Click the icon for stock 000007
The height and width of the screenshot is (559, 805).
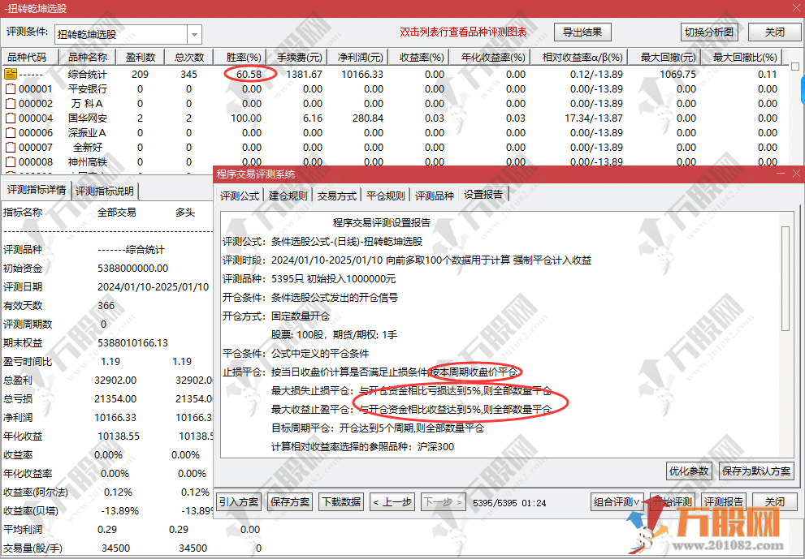click(11, 147)
